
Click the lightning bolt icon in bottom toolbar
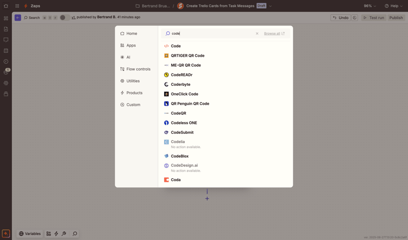point(56,233)
